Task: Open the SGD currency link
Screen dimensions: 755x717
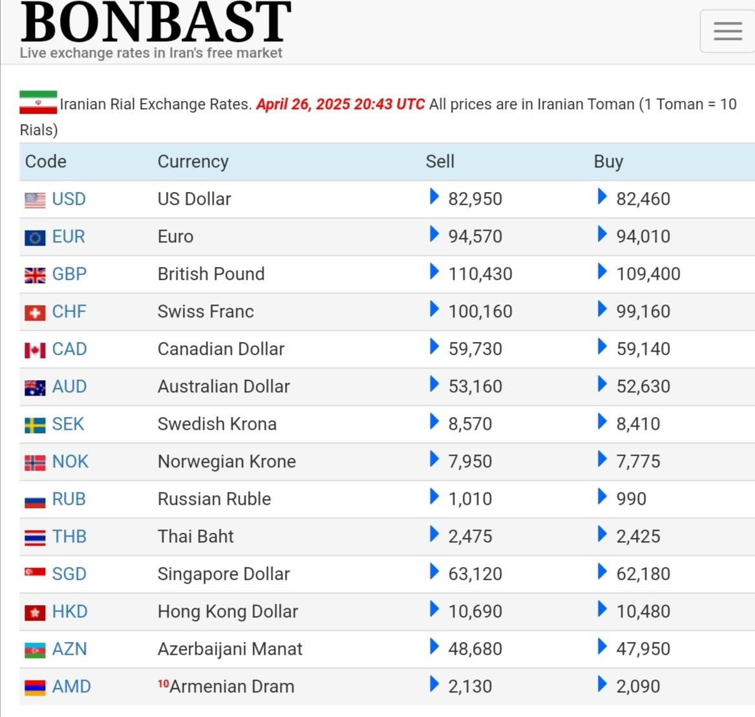Action: (69, 575)
